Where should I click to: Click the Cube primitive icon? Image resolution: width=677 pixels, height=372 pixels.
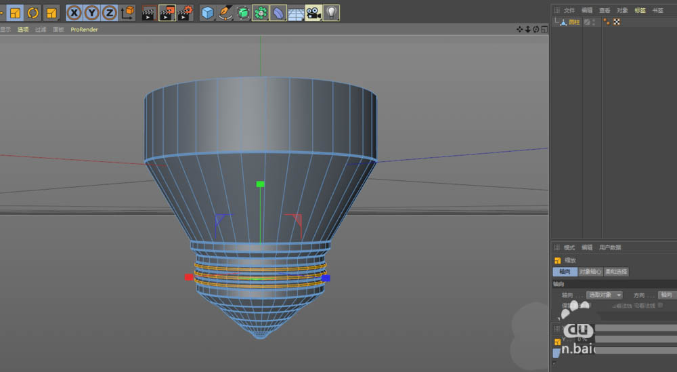click(x=208, y=13)
